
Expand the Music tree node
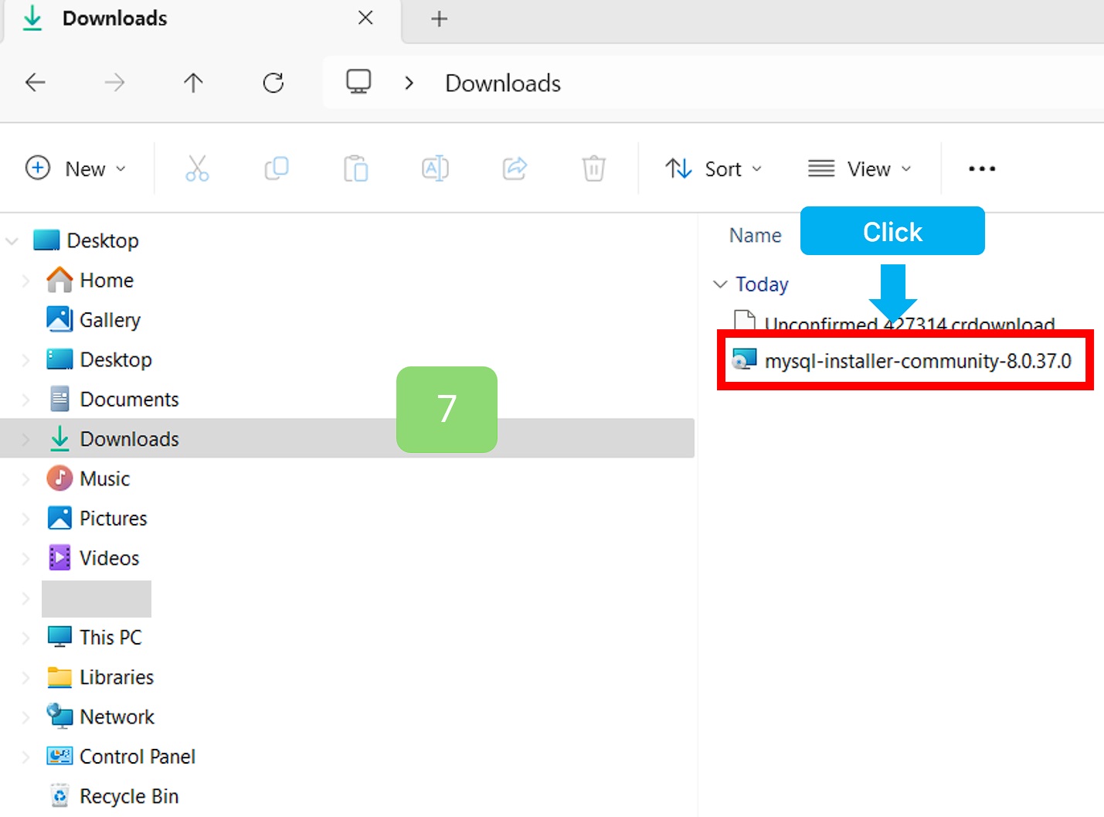coord(25,479)
